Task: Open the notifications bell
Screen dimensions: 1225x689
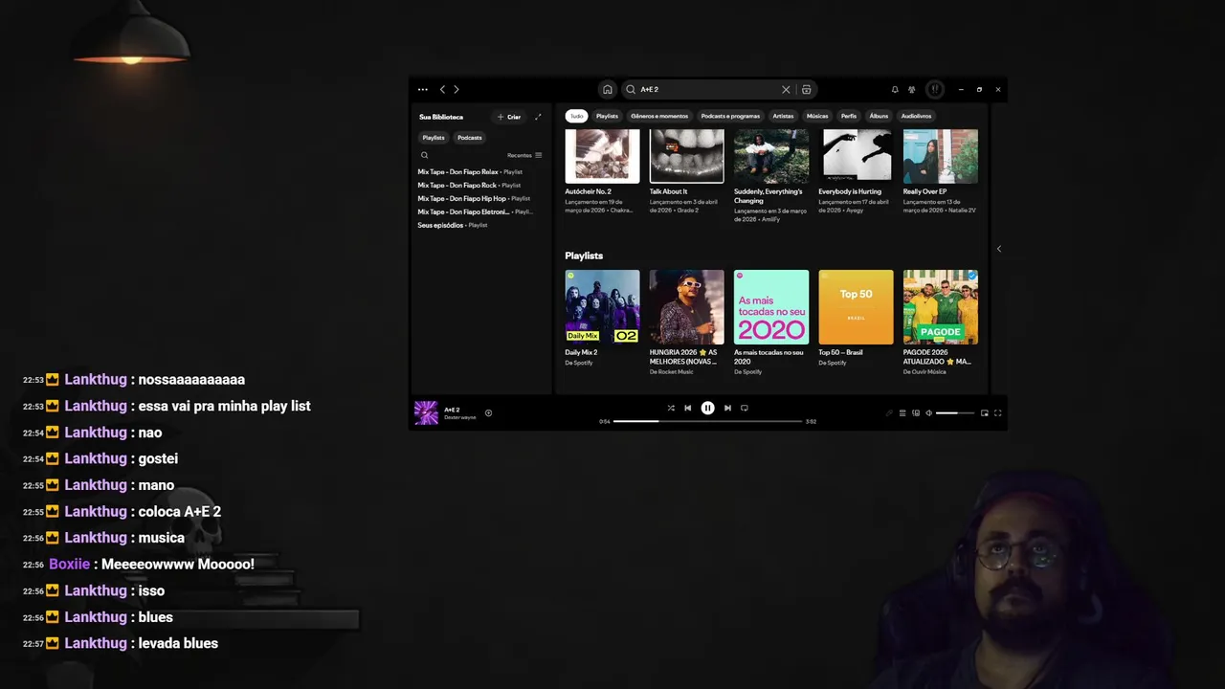Action: click(x=895, y=89)
